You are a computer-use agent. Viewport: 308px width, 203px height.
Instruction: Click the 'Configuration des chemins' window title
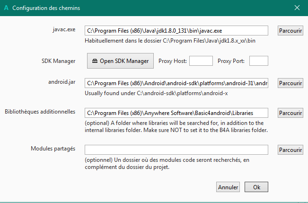pos(46,8)
